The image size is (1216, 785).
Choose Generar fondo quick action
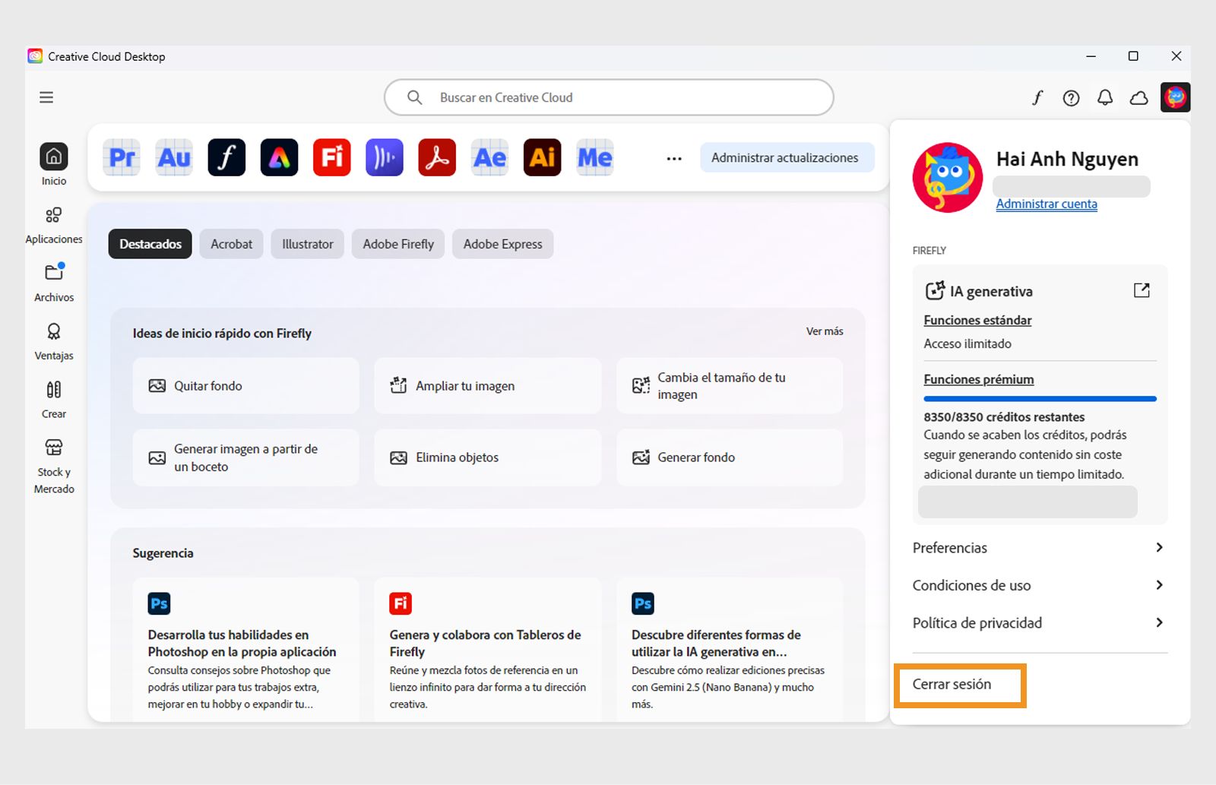pyautogui.click(x=730, y=457)
